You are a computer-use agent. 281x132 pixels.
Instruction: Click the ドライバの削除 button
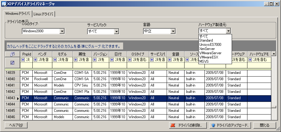(x=188, y=125)
